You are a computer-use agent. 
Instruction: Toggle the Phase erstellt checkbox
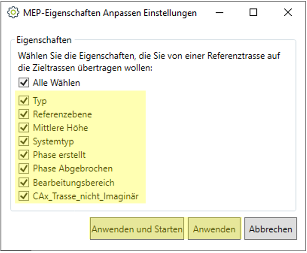(x=23, y=155)
